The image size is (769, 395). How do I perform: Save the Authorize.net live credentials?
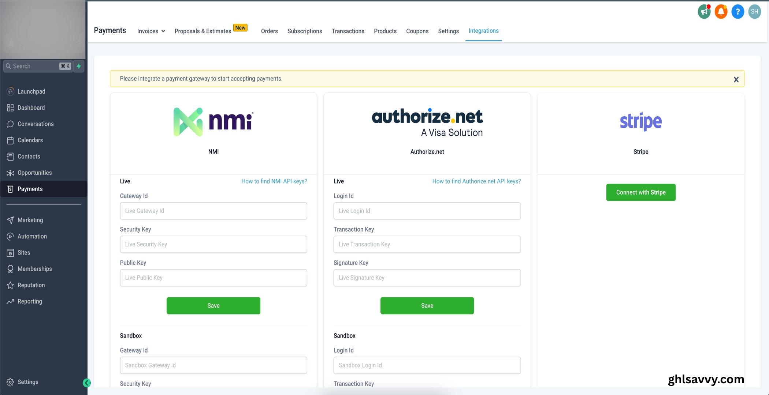pos(427,306)
